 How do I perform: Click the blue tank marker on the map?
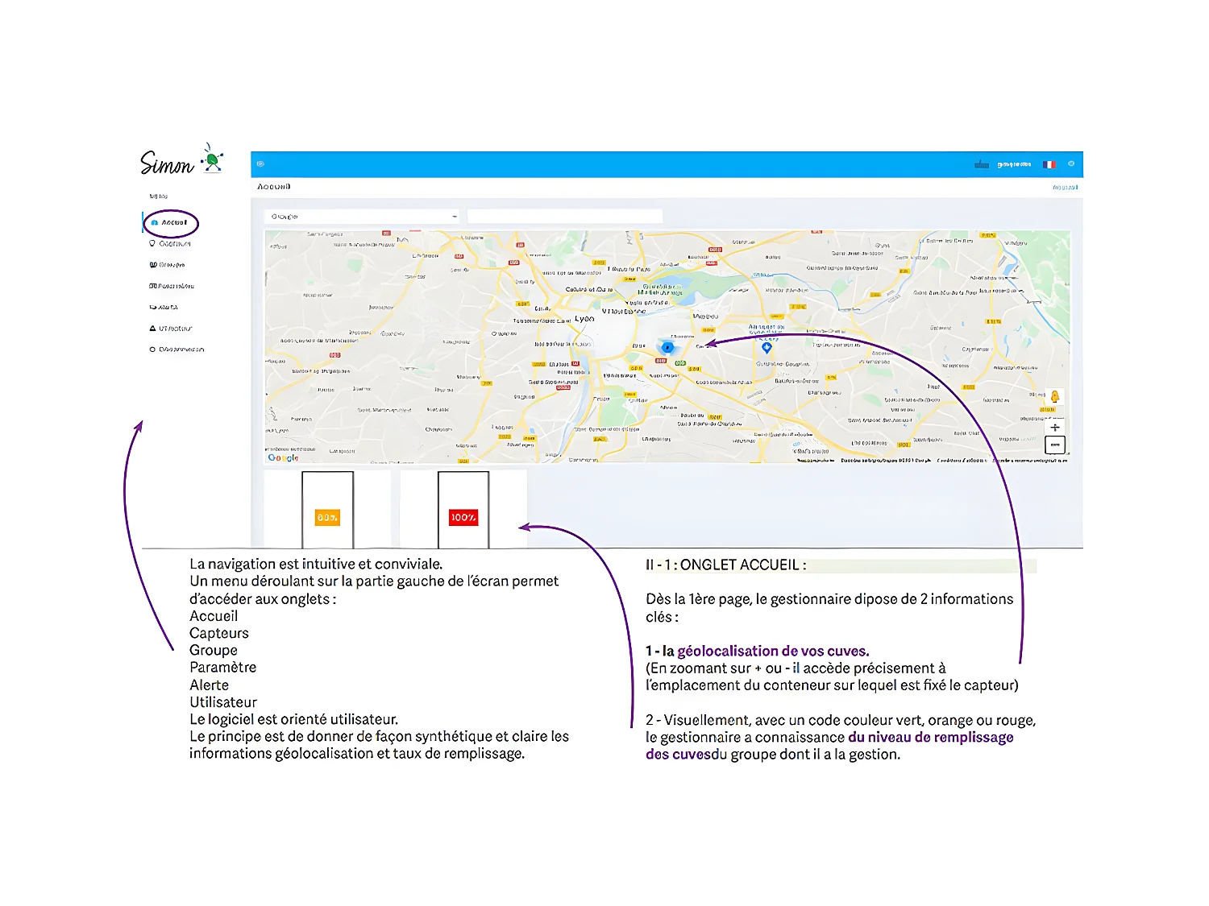tap(667, 348)
